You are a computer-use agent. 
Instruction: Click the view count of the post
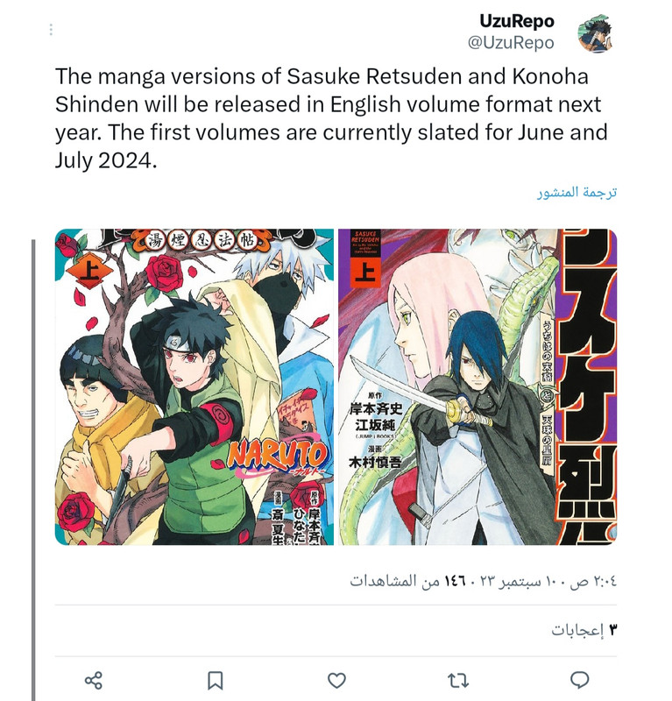pyautogui.click(x=396, y=581)
